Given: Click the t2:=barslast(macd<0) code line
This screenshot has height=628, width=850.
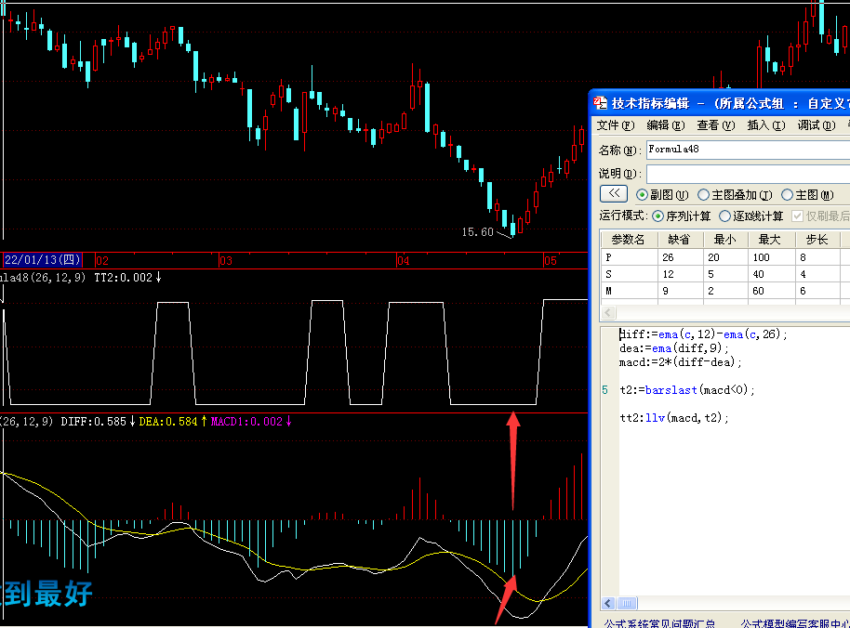Looking at the screenshot, I should click(x=687, y=390).
